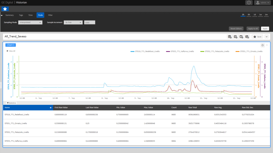Close Chart 1 with the X icon

pyautogui.click(x=267, y=45)
